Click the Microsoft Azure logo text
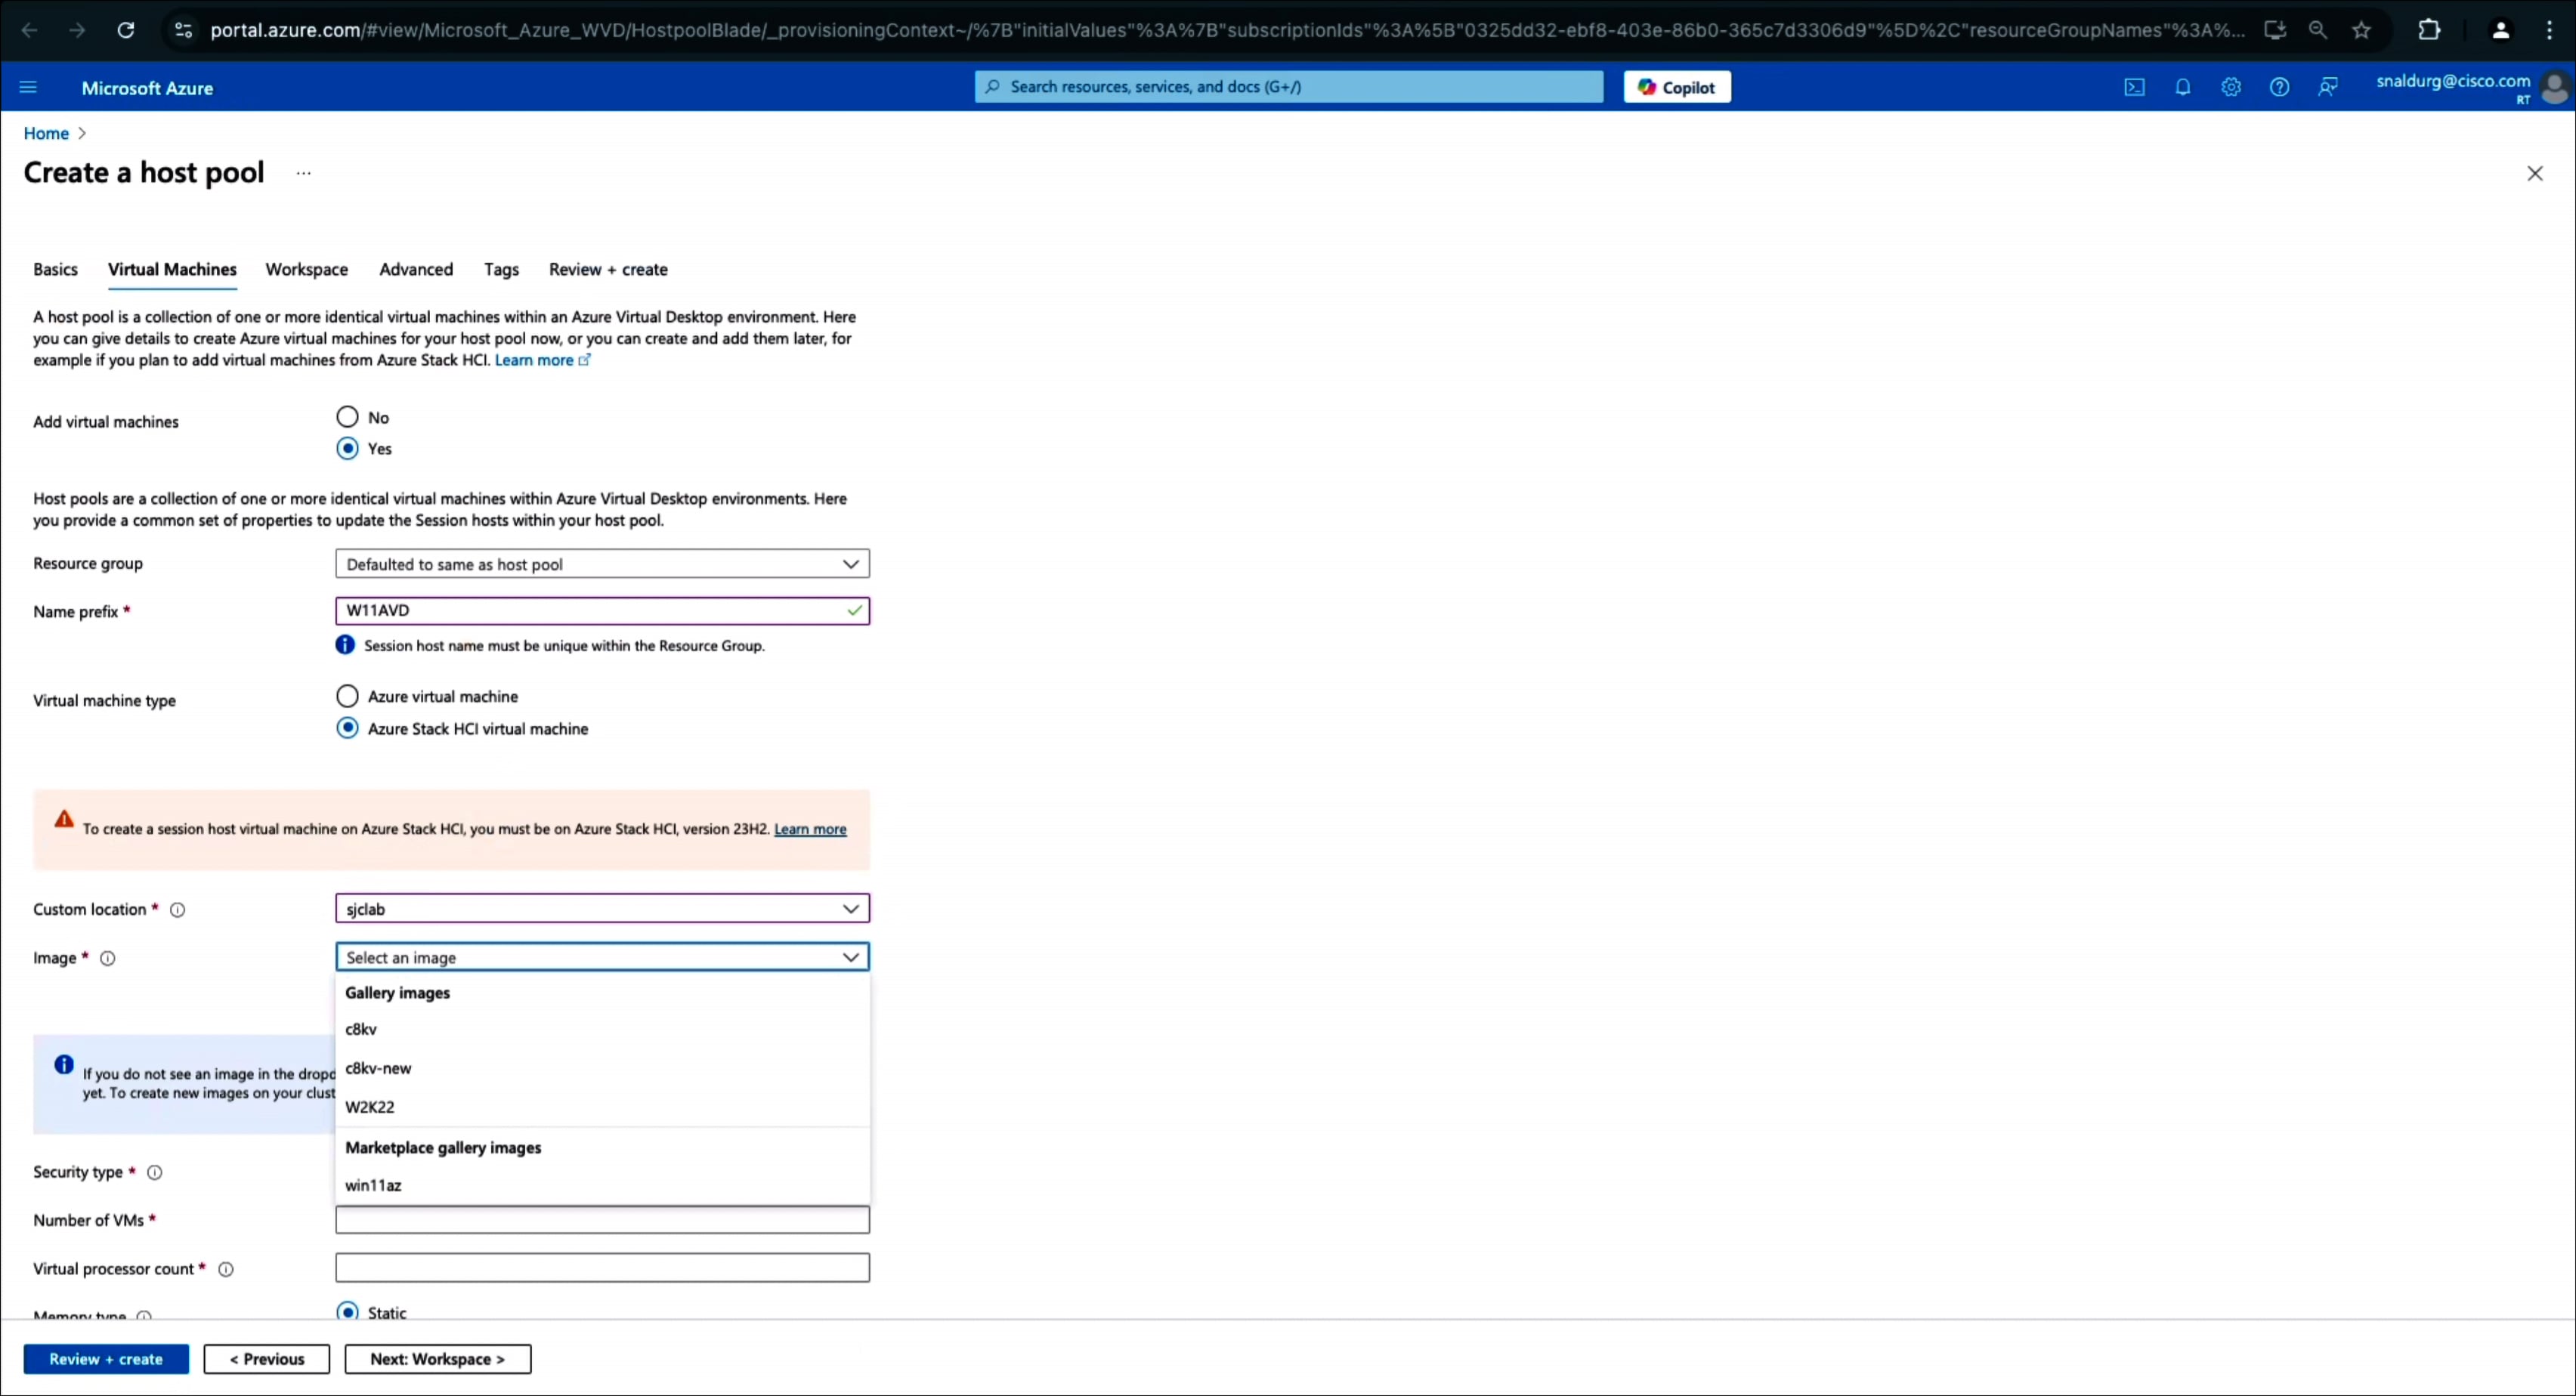Viewport: 2576px width, 1396px height. click(147, 88)
